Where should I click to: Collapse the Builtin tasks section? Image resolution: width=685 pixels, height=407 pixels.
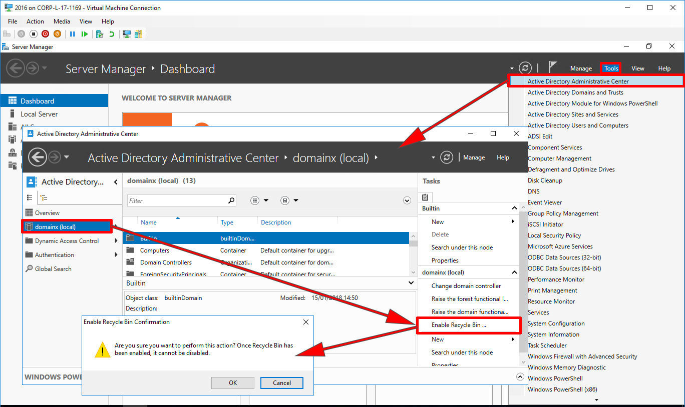[514, 208]
